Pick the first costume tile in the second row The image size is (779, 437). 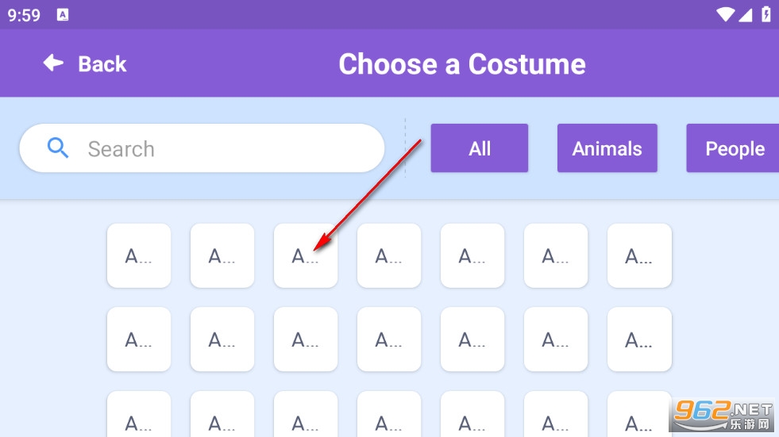click(139, 339)
